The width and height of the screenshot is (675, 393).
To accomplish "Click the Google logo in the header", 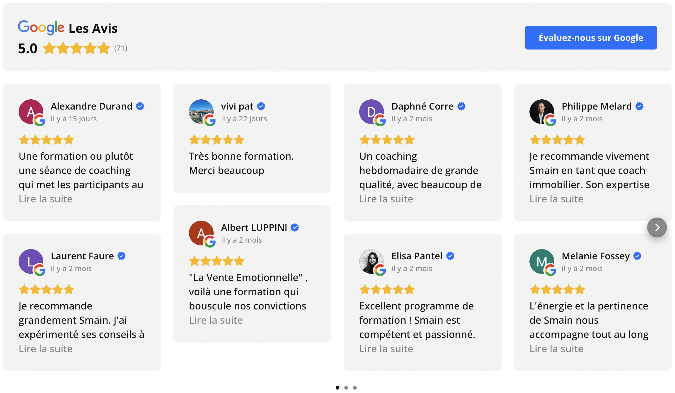I will [x=41, y=28].
